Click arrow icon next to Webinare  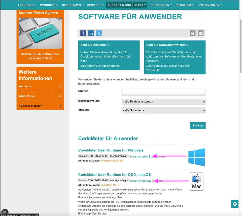[60, 87]
